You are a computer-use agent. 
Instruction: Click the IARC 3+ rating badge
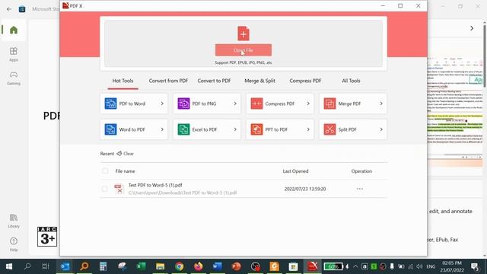47,237
